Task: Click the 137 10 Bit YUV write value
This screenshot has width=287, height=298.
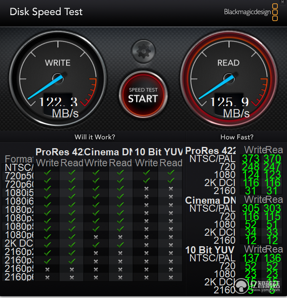Action: pos(251,258)
